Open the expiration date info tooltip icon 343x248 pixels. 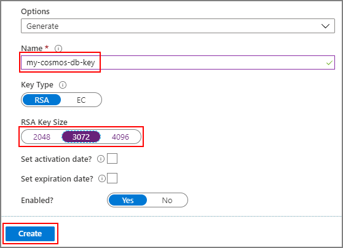pos(101,178)
